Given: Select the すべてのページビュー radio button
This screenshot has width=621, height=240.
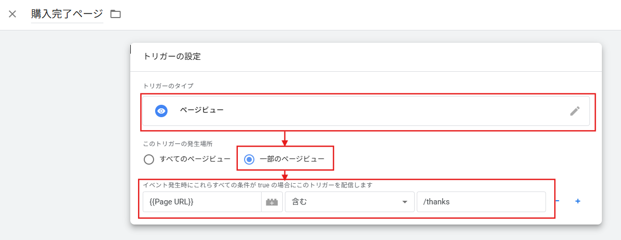Looking at the screenshot, I should pyautogui.click(x=149, y=159).
